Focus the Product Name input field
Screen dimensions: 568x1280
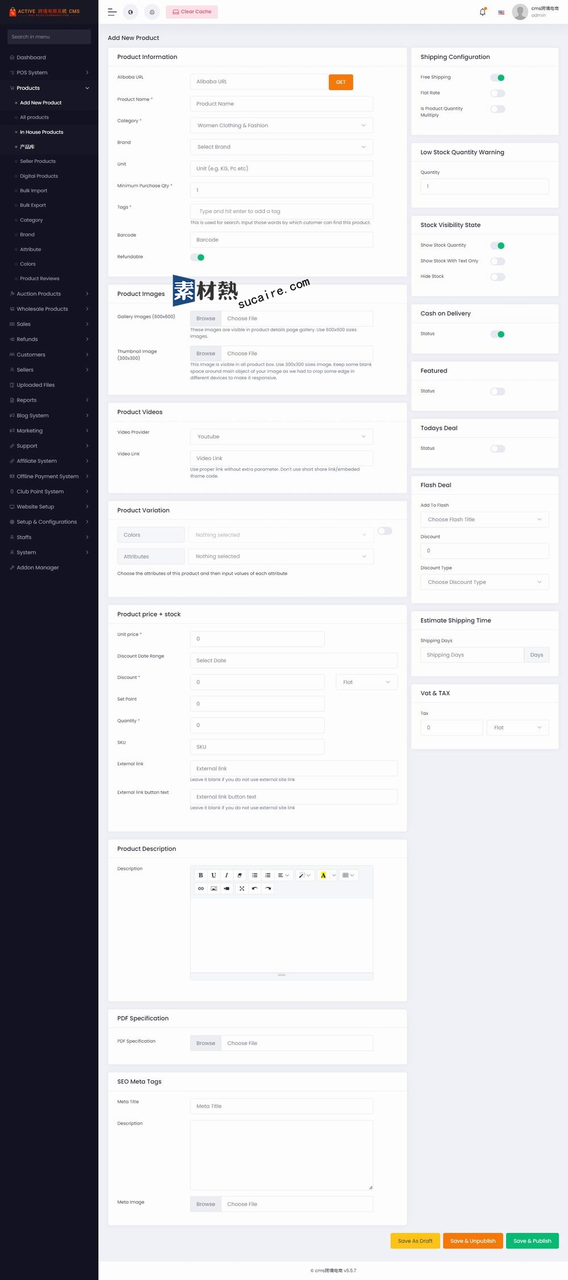pyautogui.click(x=282, y=104)
